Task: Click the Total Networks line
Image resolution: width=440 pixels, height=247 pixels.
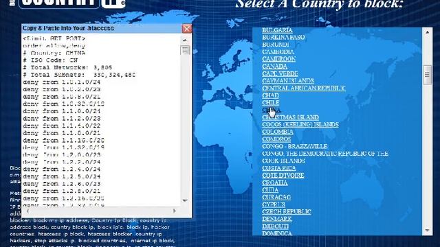Action: pyautogui.click(x=67, y=67)
